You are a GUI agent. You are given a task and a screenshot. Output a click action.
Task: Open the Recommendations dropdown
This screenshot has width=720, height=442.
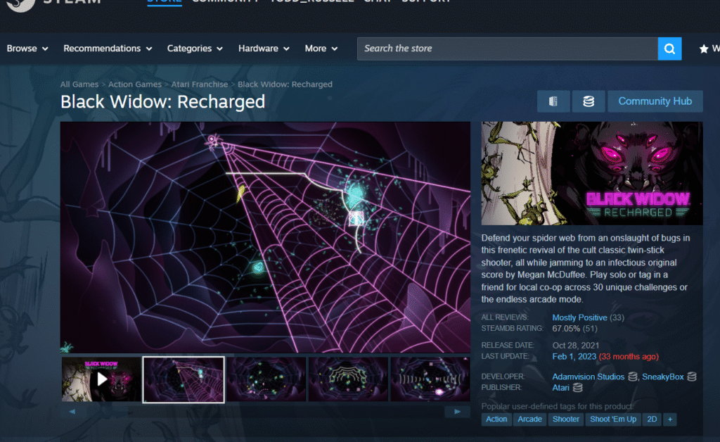108,49
